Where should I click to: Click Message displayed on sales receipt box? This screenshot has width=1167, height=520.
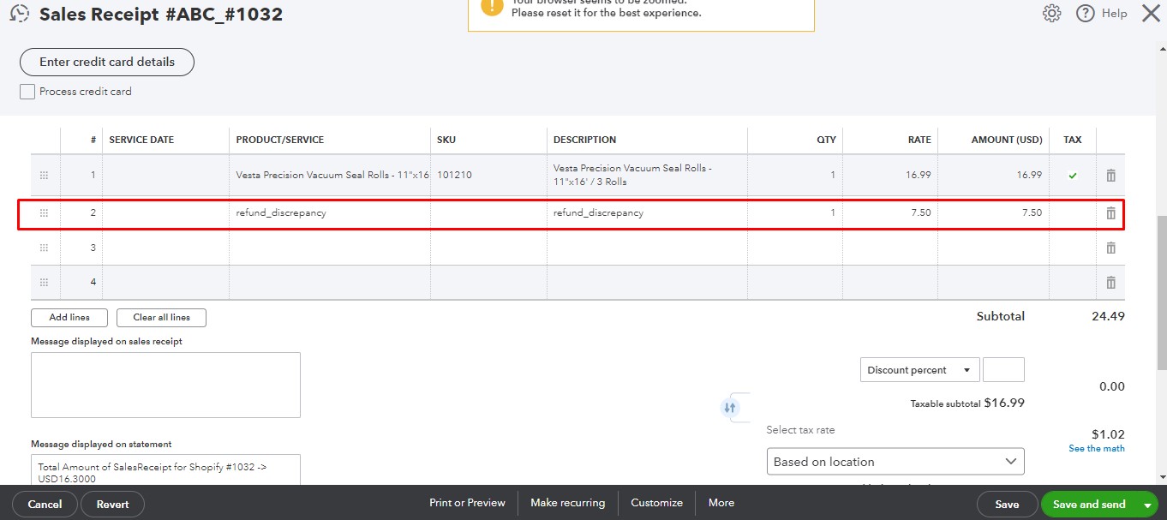(x=165, y=385)
